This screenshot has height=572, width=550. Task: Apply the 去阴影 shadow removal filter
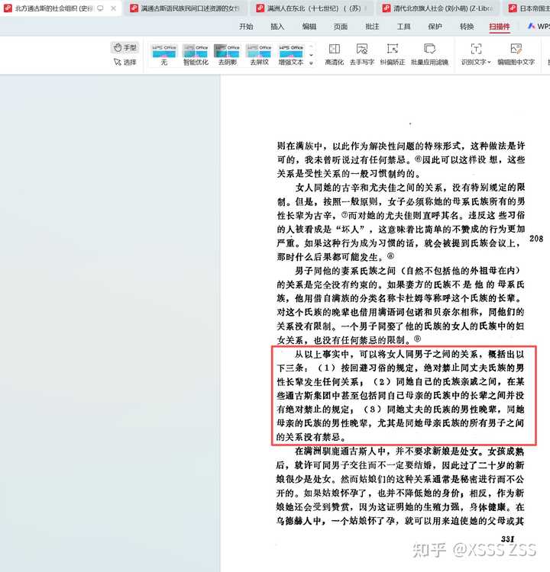(x=227, y=53)
